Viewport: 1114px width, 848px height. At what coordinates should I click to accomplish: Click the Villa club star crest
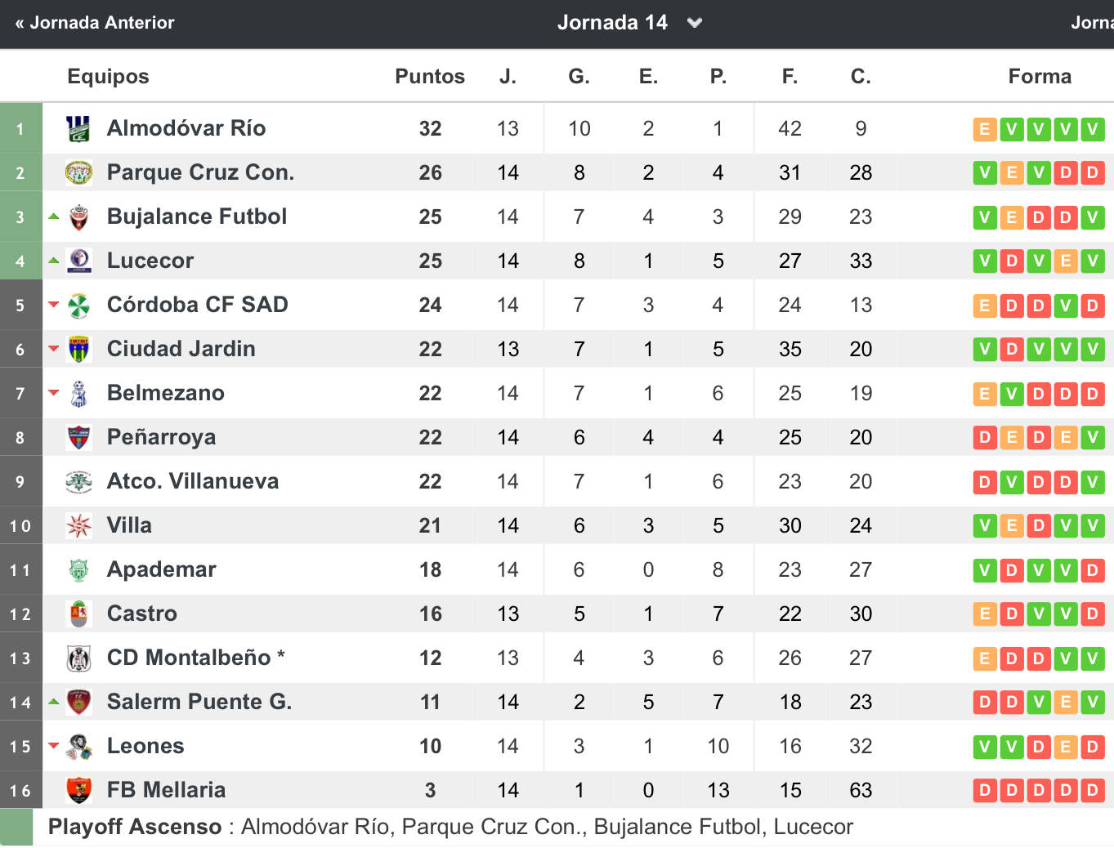(x=78, y=525)
